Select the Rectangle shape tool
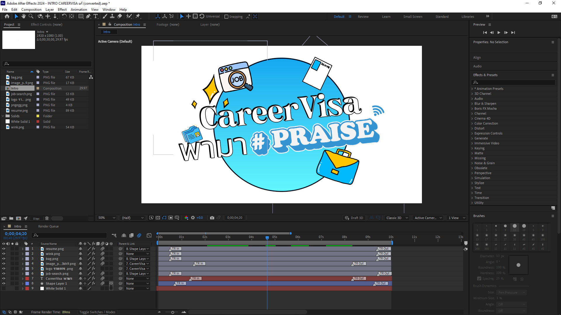 (x=81, y=16)
